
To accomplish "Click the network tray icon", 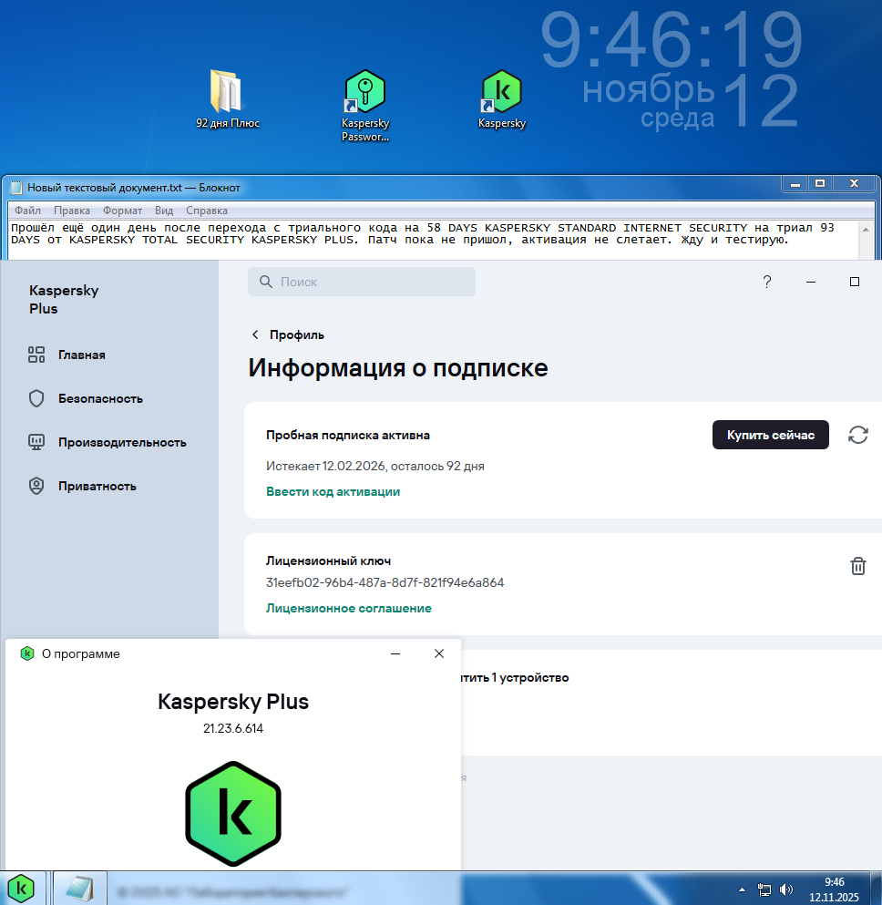I will click(764, 890).
